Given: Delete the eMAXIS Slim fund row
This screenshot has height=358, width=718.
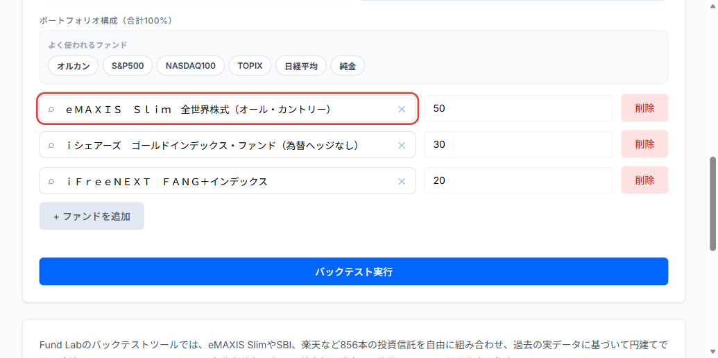Looking at the screenshot, I should point(644,108).
